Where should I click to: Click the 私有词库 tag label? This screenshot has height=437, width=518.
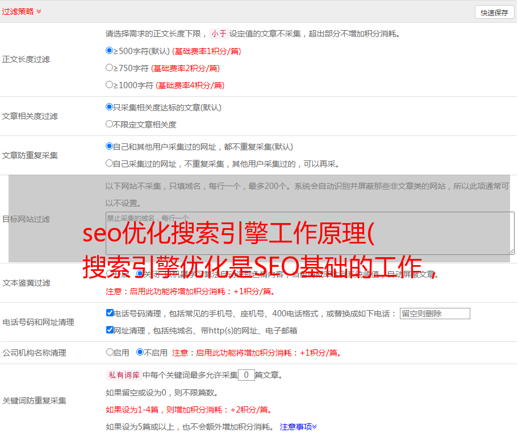[123, 375]
